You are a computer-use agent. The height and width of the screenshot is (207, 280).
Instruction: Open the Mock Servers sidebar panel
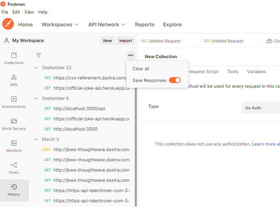14,124
